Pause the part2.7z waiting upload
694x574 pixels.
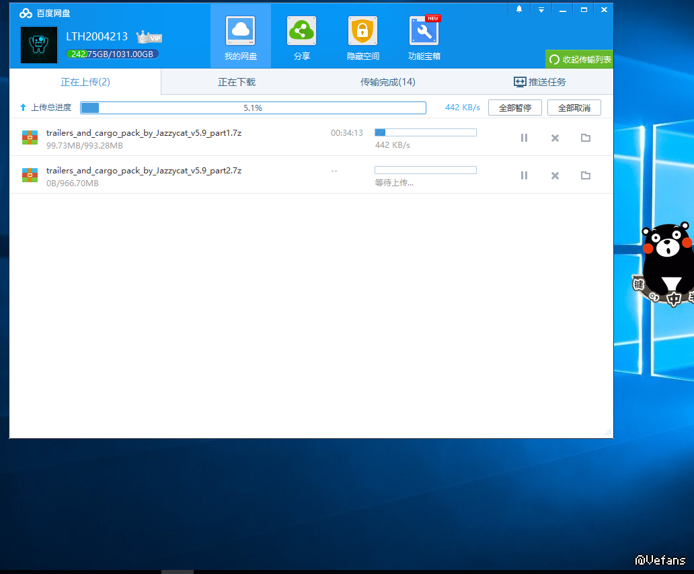[x=524, y=175]
